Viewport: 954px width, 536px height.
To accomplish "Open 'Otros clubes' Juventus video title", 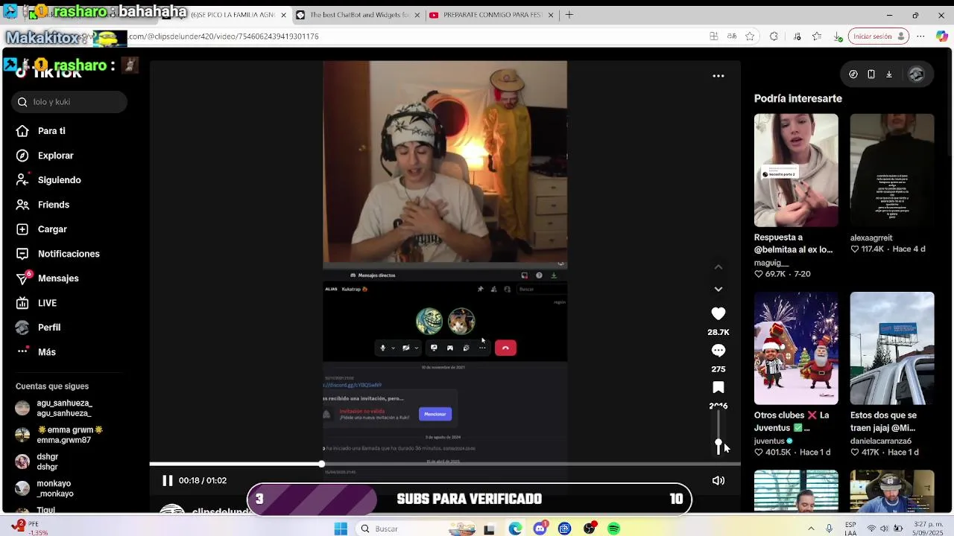I will click(x=792, y=421).
